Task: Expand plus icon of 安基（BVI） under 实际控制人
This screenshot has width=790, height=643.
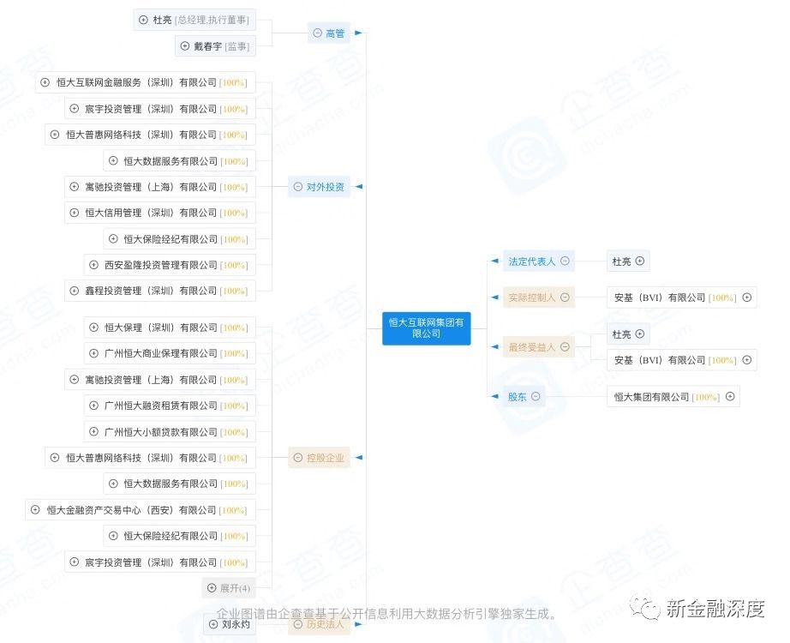Action: click(747, 297)
